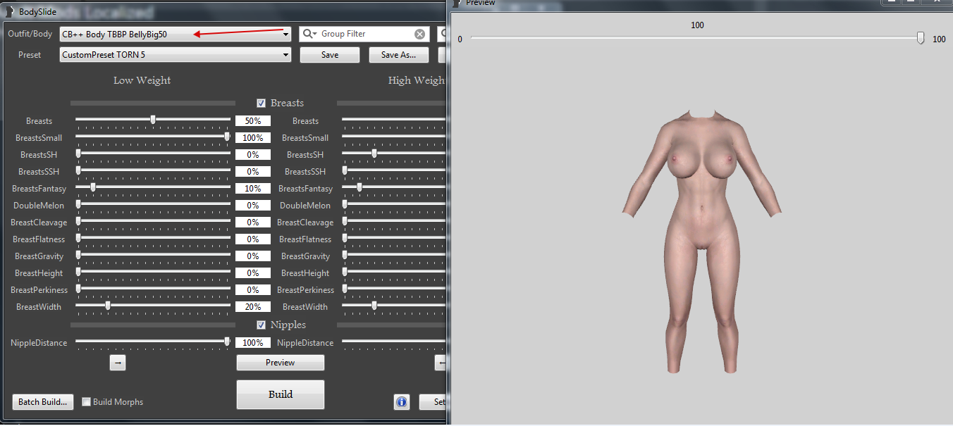Click the low weight BreastWidth slider handle
The width and height of the screenshot is (953, 426).
pyautogui.click(x=108, y=306)
